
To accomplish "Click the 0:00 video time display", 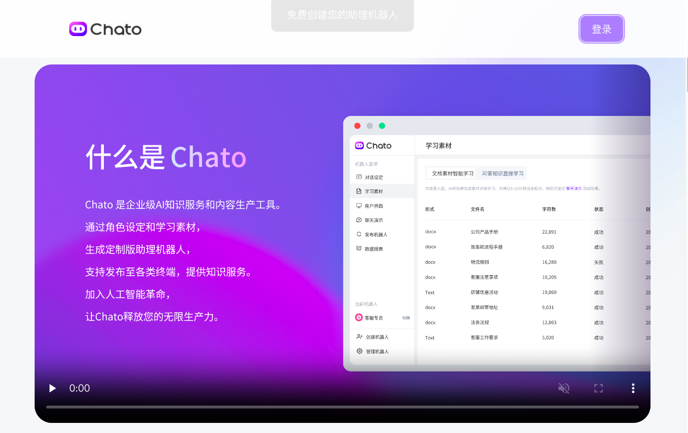I will coord(79,388).
